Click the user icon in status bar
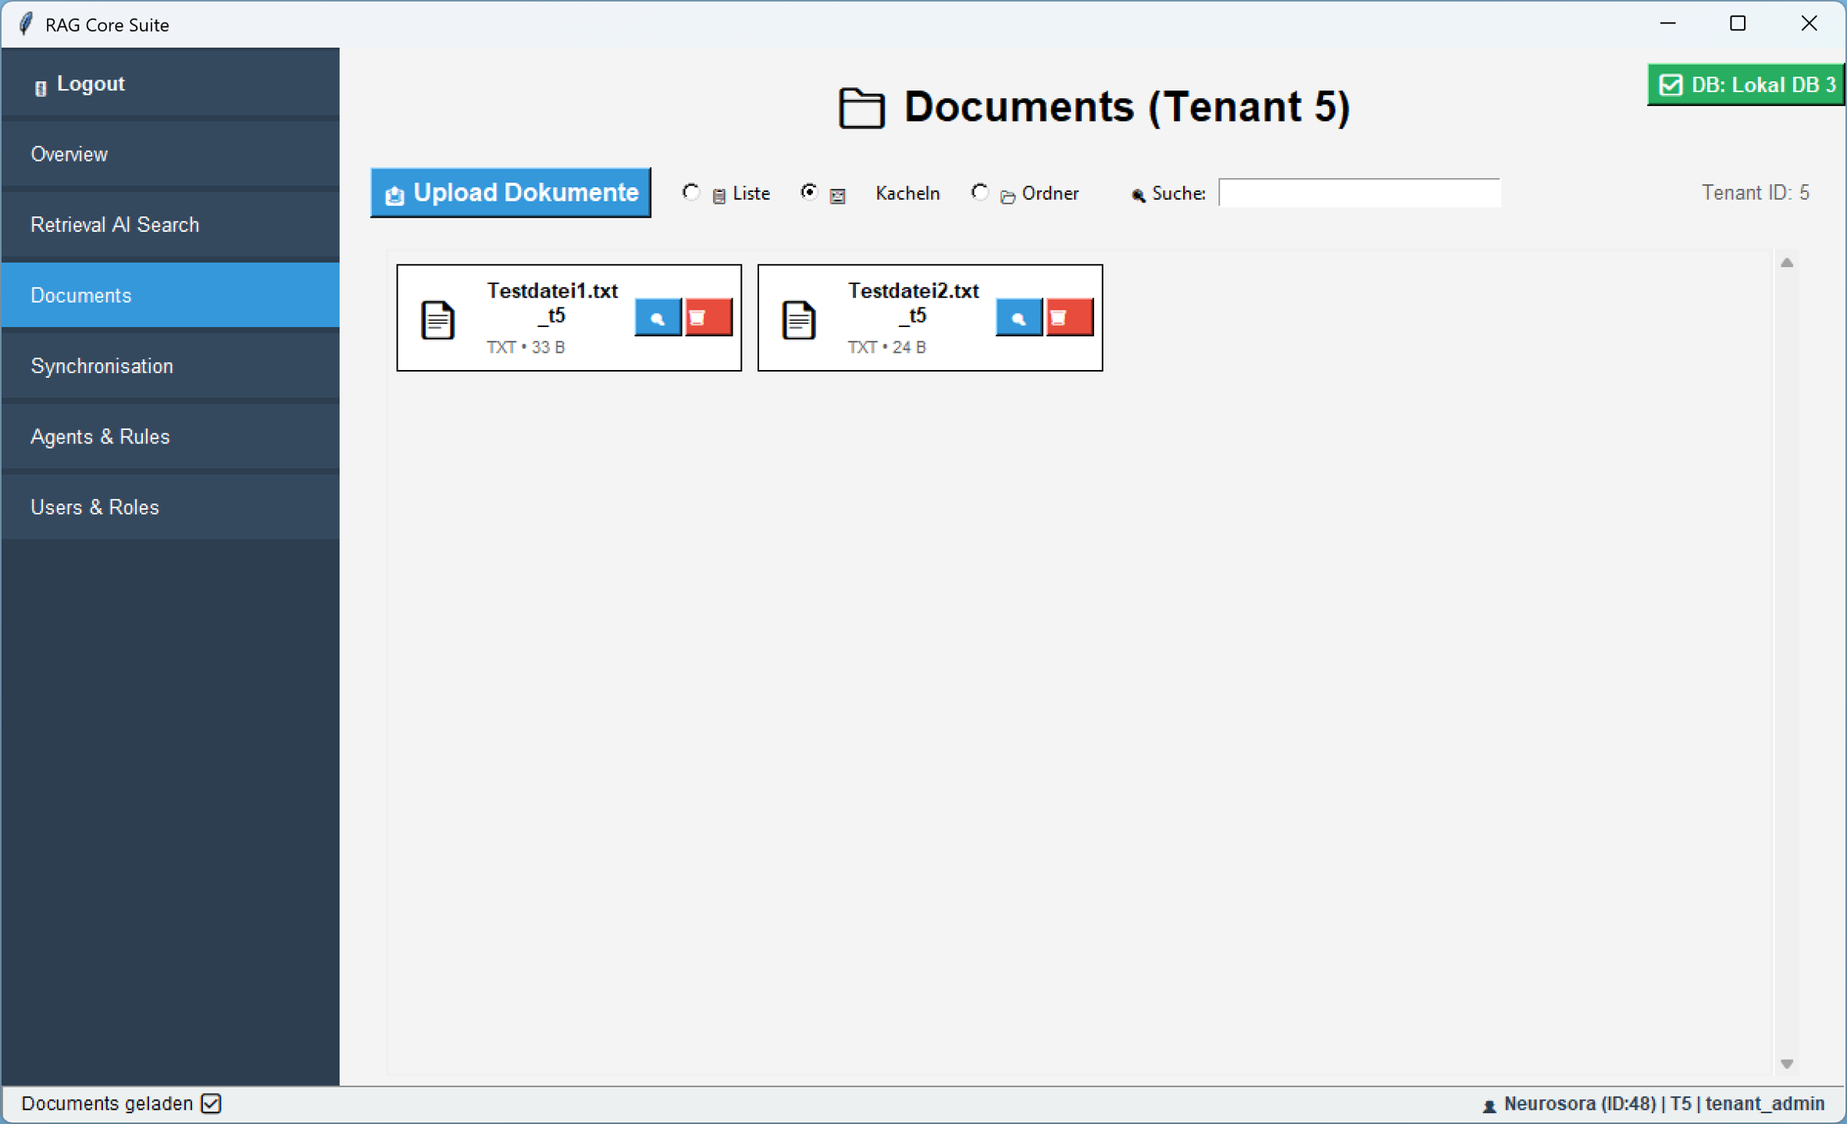 tap(1489, 1104)
